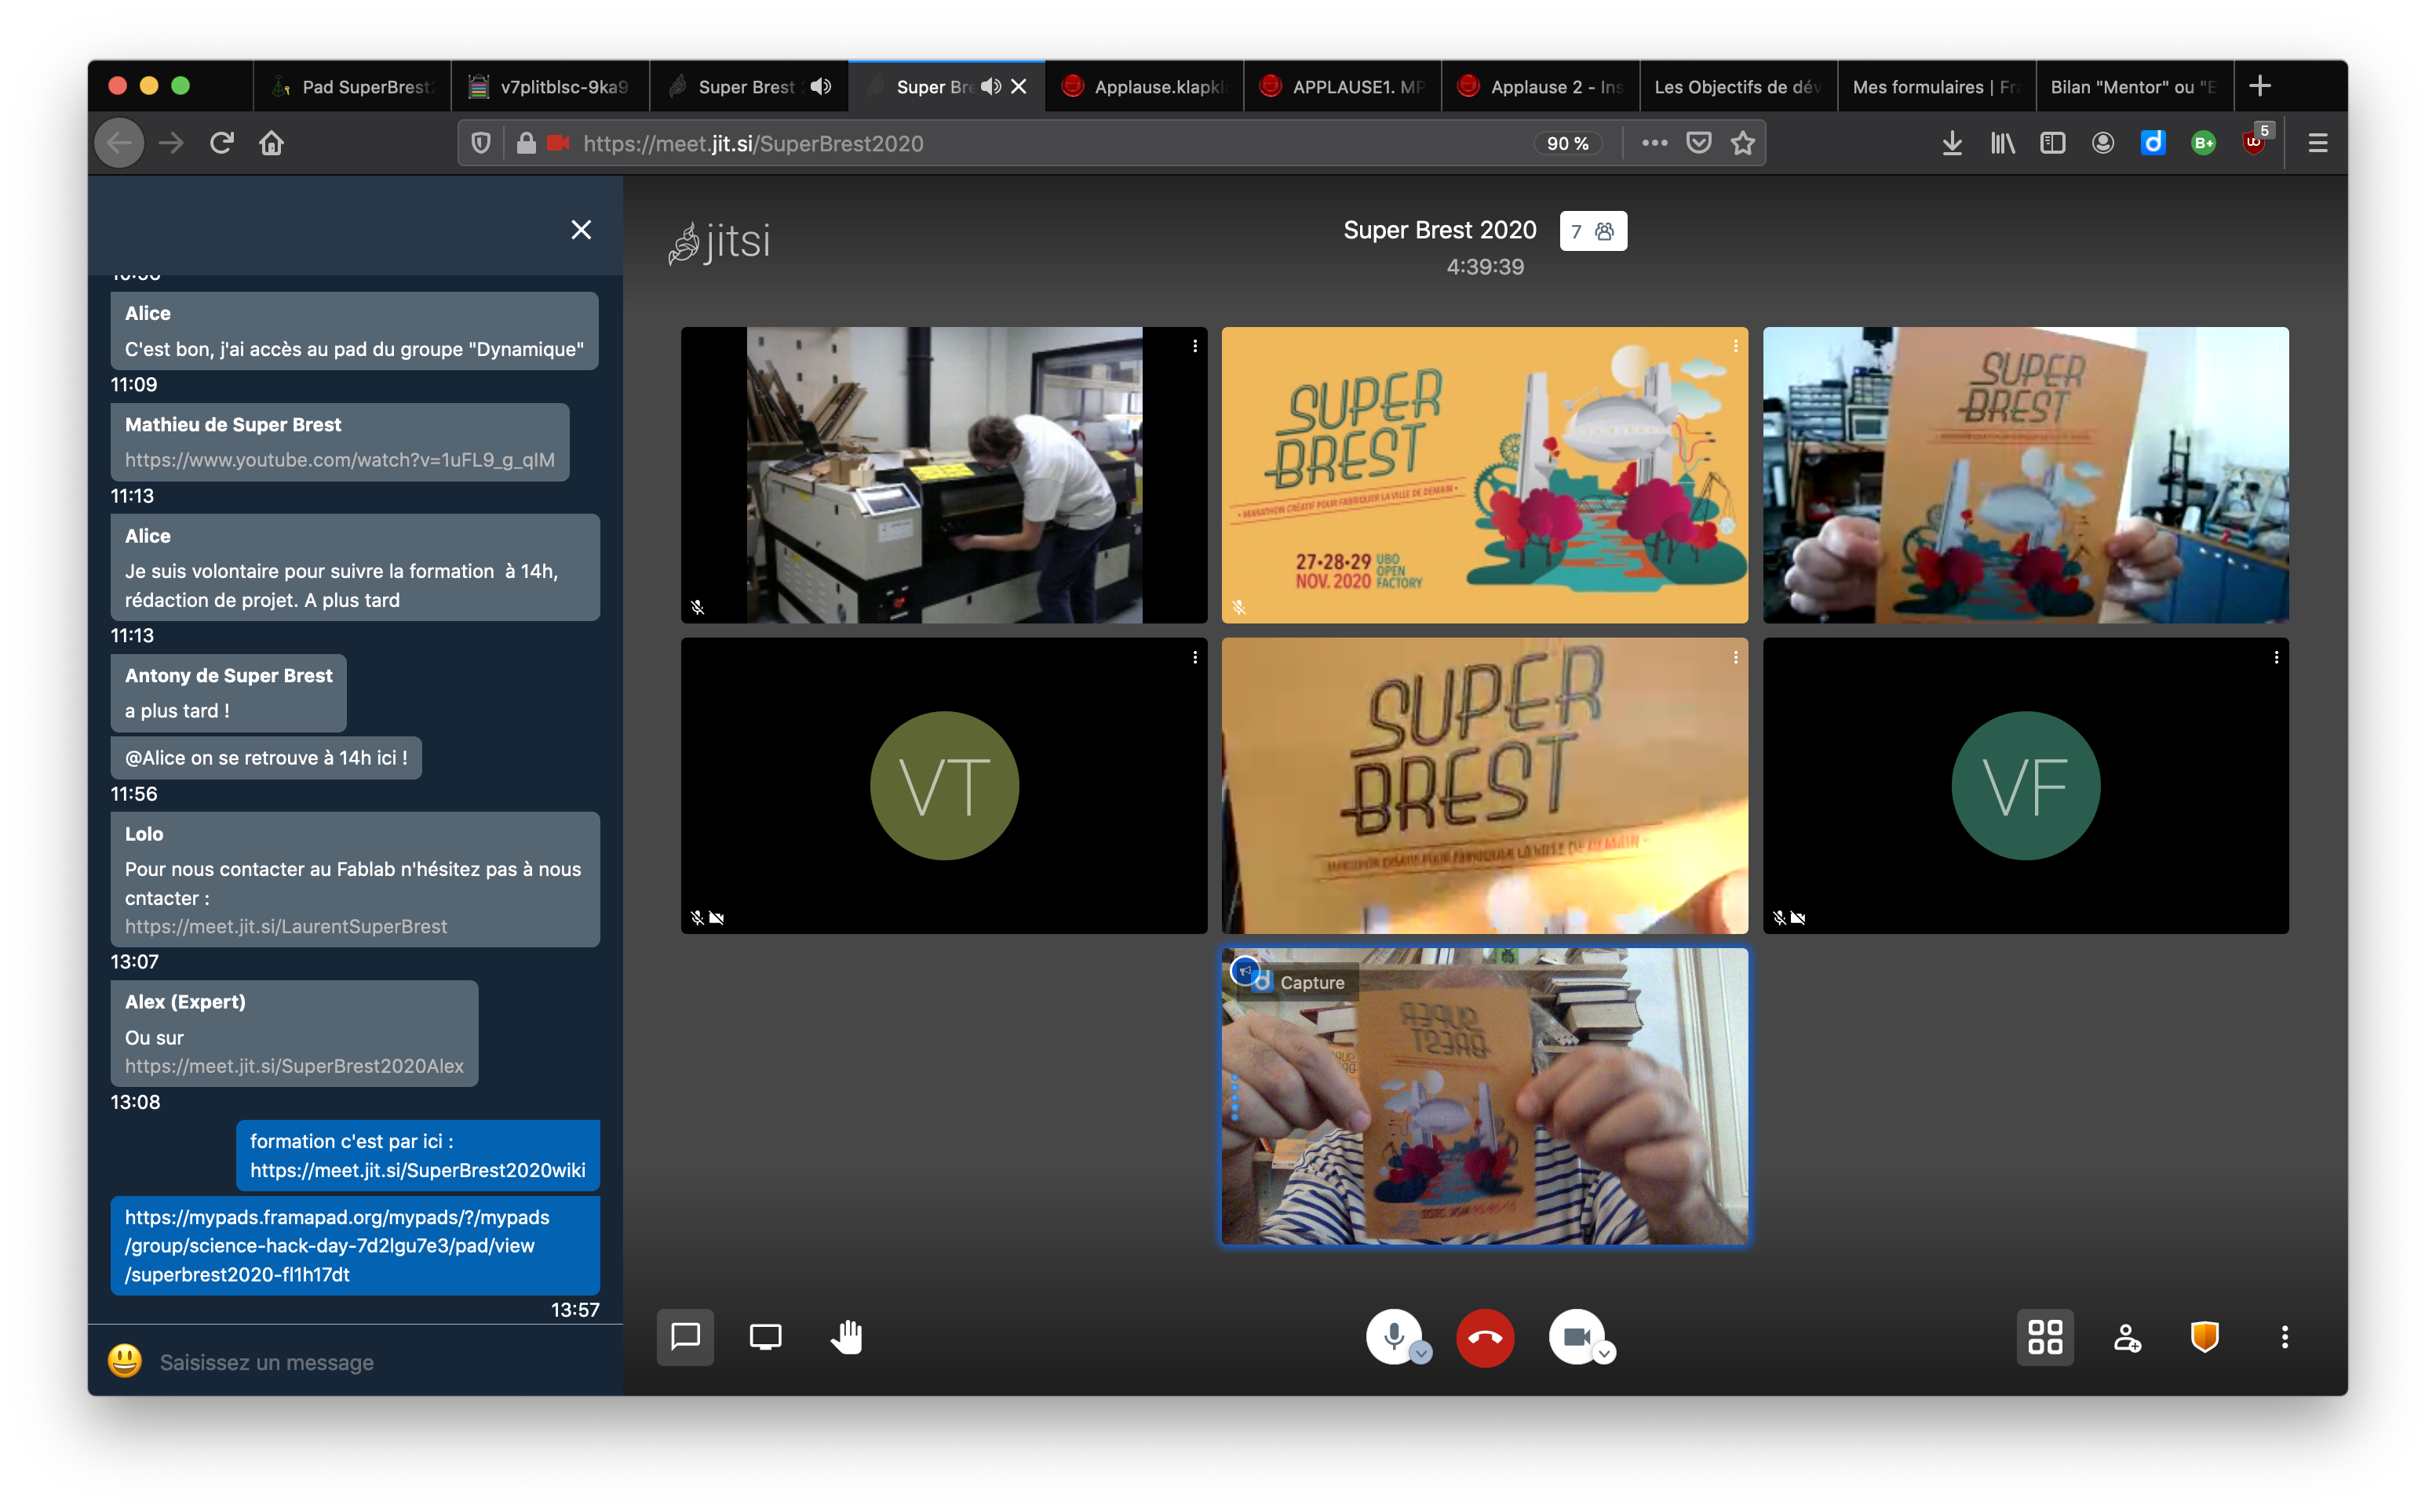Close the chat side panel

[580, 229]
